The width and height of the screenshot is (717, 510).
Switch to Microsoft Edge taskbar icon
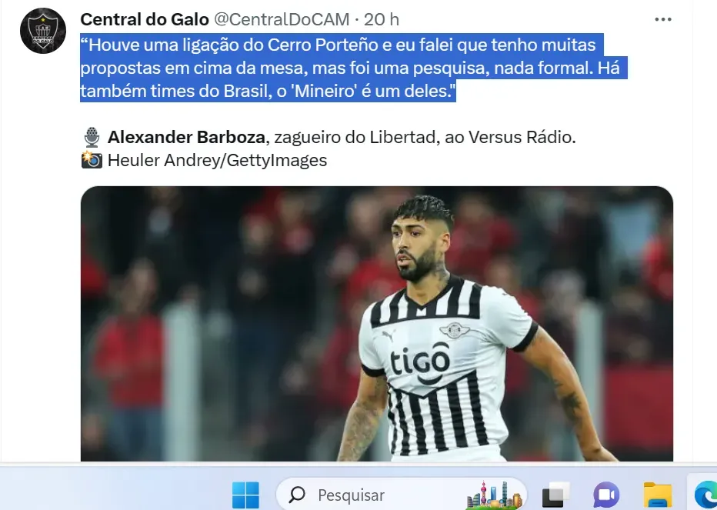click(705, 495)
